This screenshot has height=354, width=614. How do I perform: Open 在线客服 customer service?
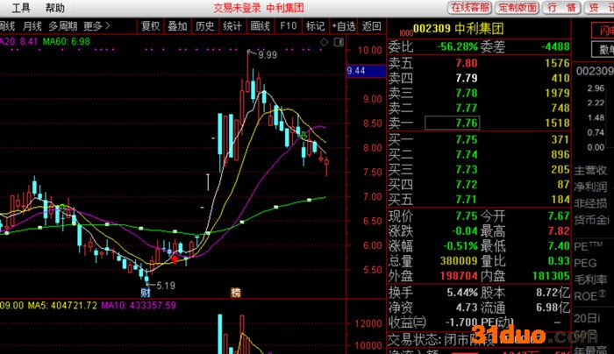(472, 8)
